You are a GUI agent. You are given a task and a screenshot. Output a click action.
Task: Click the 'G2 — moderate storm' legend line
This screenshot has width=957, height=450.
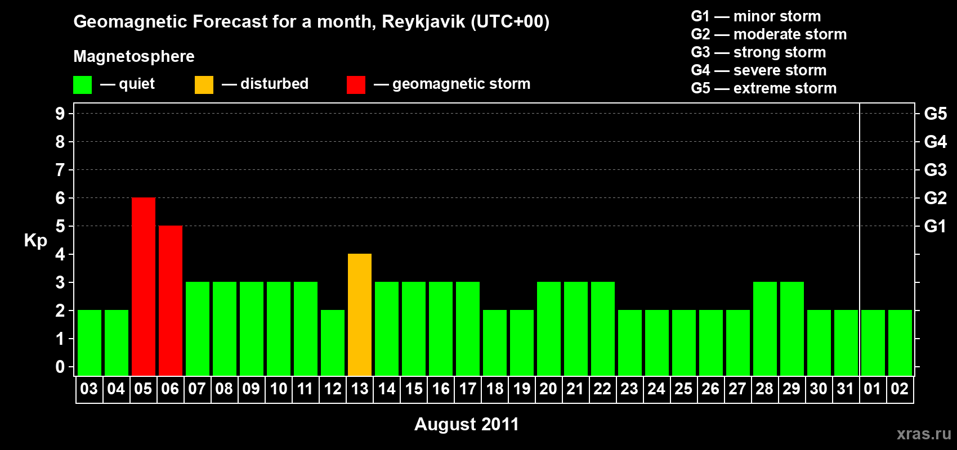click(x=769, y=34)
